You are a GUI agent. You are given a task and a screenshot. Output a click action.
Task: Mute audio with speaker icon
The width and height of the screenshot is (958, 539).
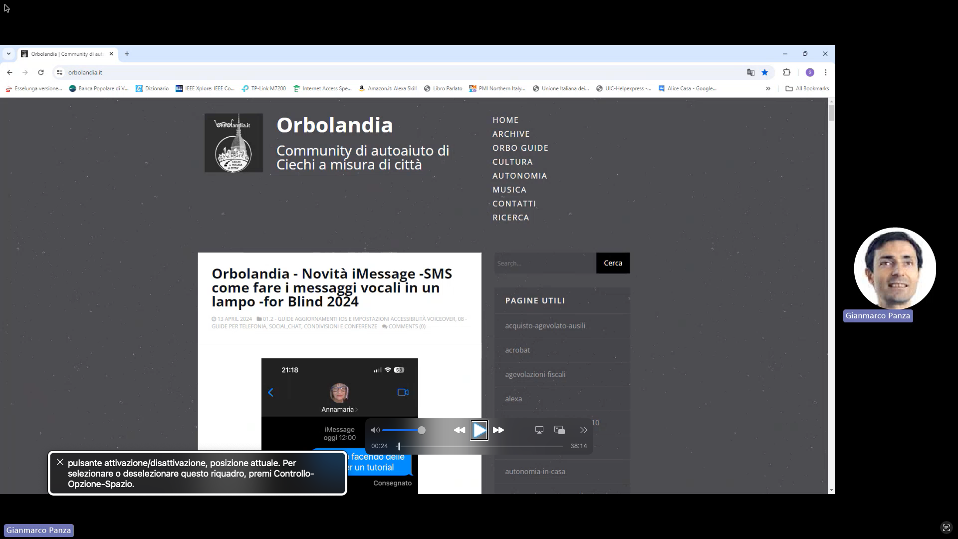[x=375, y=430]
